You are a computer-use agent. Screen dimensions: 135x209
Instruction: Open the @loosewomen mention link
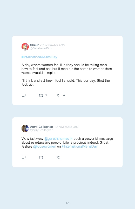pyautogui.click(x=45, y=146)
